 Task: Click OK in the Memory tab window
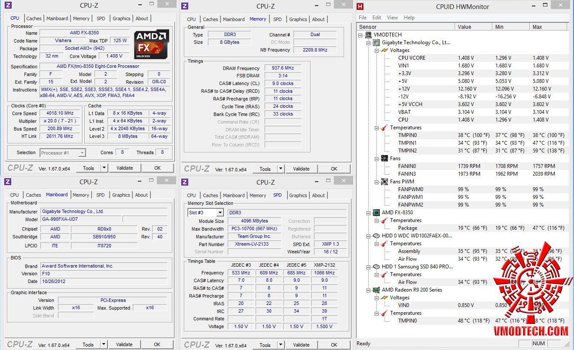pyautogui.click(x=334, y=169)
